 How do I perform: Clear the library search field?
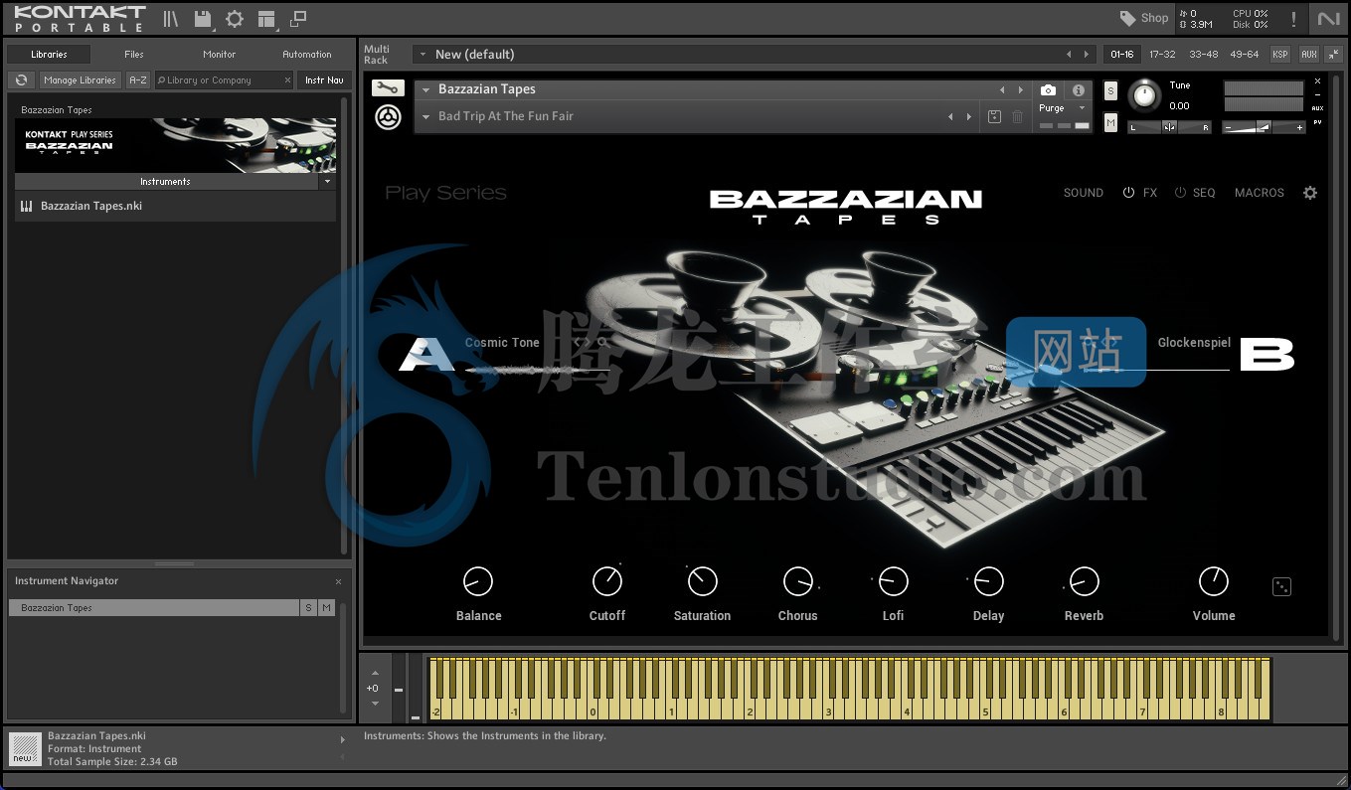point(288,80)
